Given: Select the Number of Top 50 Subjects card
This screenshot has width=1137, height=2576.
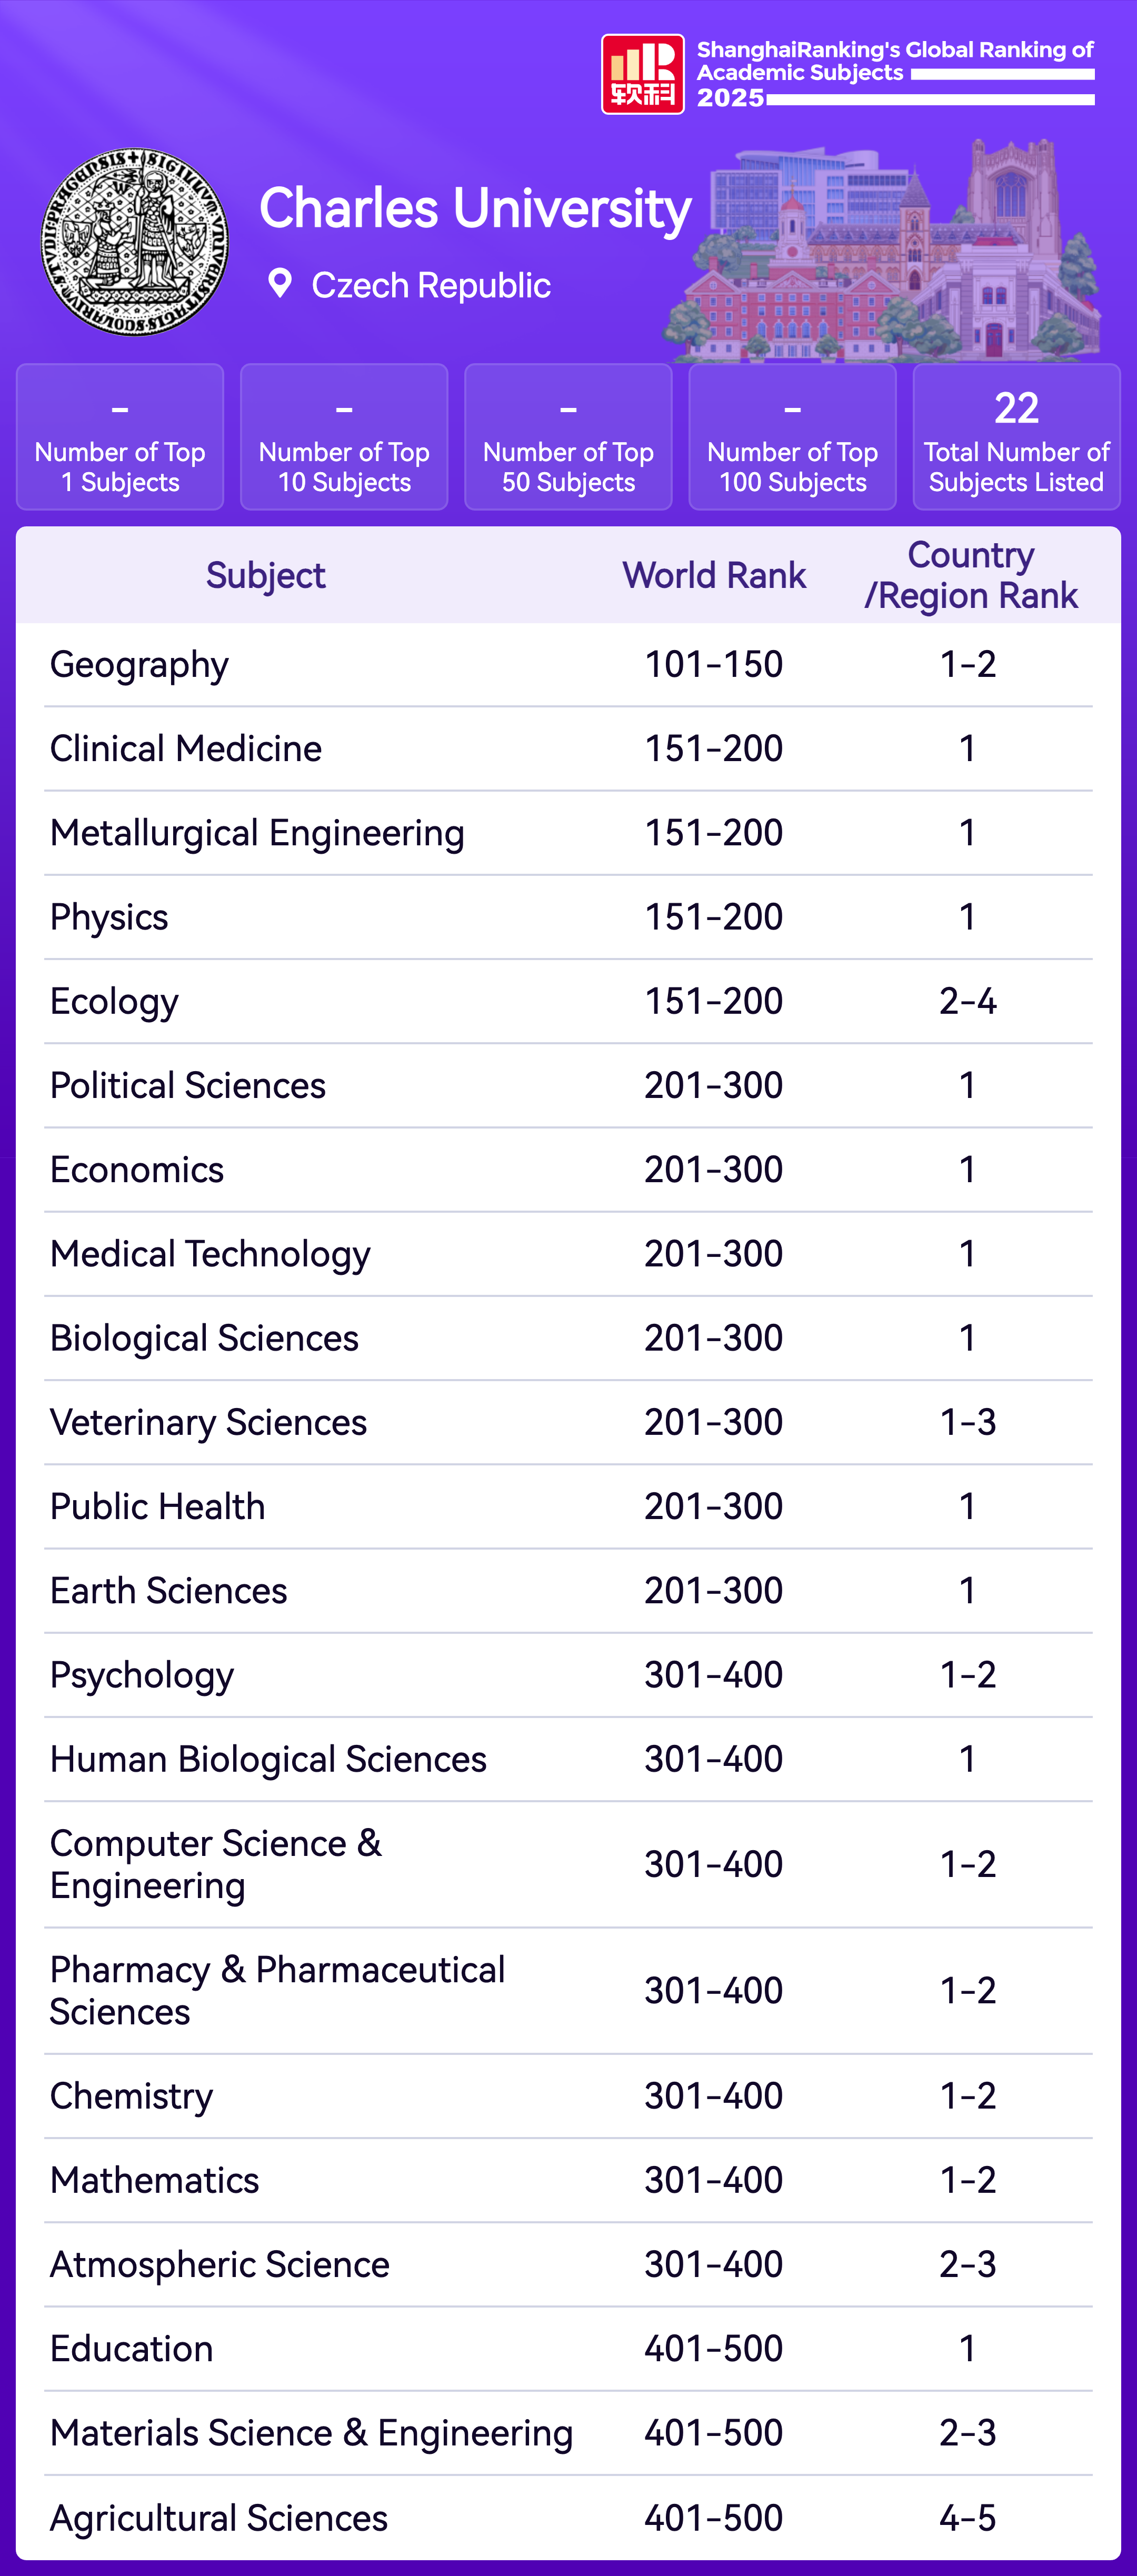Looking at the screenshot, I should 568,437.
